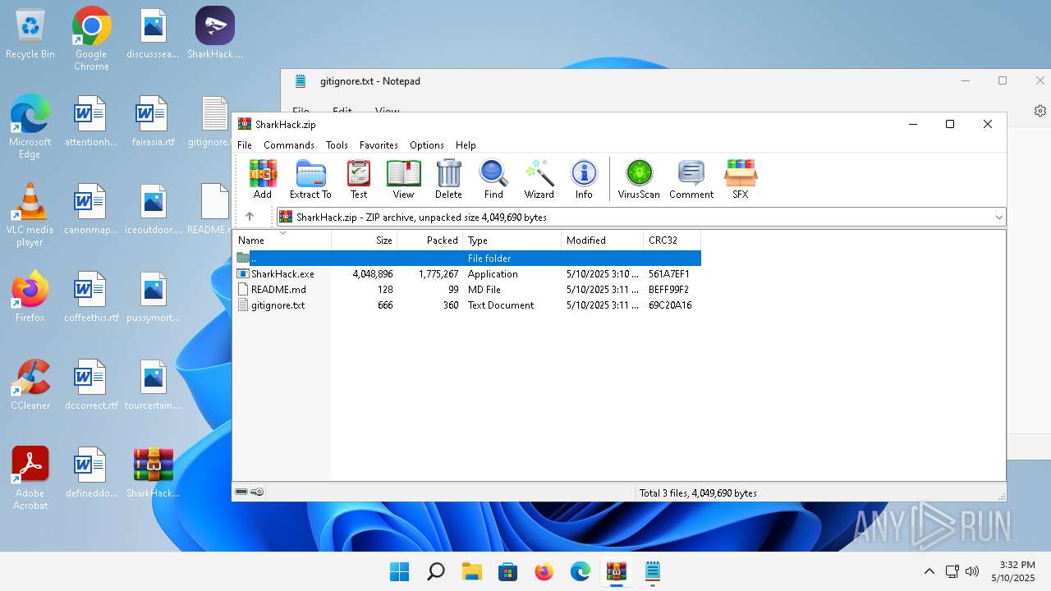Viewport: 1051px width, 591px height.
Task: Select coffeethis.rtf desktop file
Action: (91, 296)
